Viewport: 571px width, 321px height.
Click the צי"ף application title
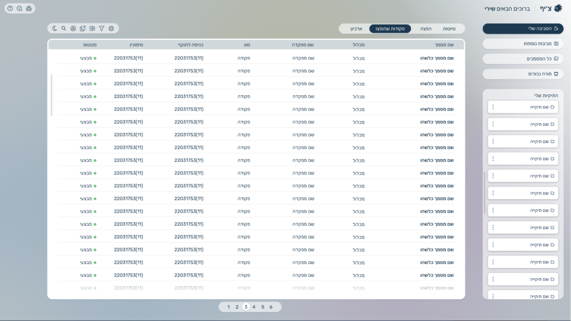pos(545,9)
